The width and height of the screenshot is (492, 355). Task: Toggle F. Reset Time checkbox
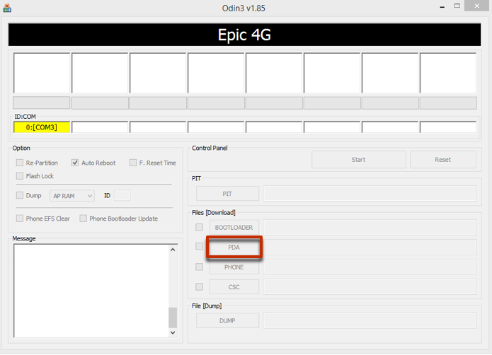133,163
